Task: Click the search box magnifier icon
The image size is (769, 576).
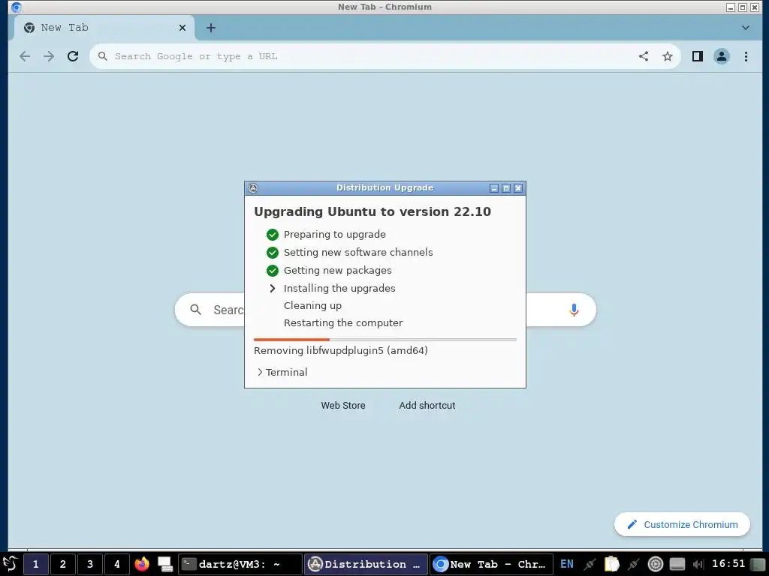Action: [x=196, y=310]
